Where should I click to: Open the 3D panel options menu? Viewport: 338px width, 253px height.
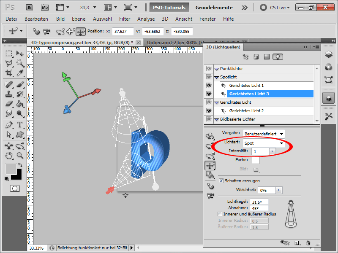coord(316,47)
